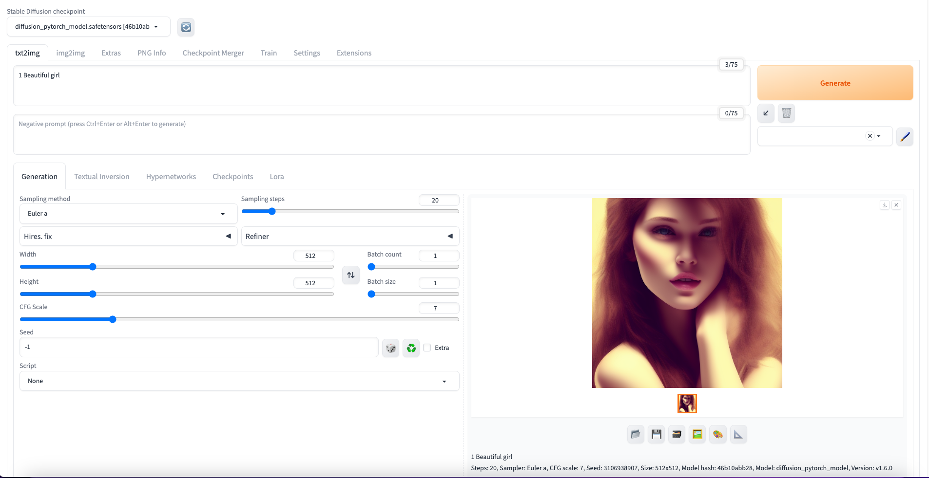The image size is (929, 478).
Task: Click the Batch size number field
Action: pyautogui.click(x=439, y=283)
